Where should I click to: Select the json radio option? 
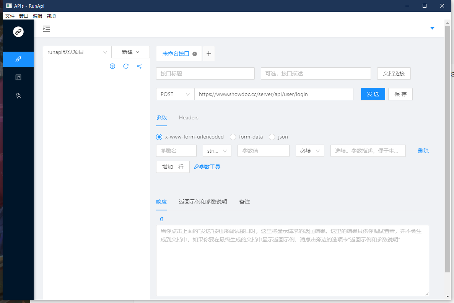click(272, 137)
